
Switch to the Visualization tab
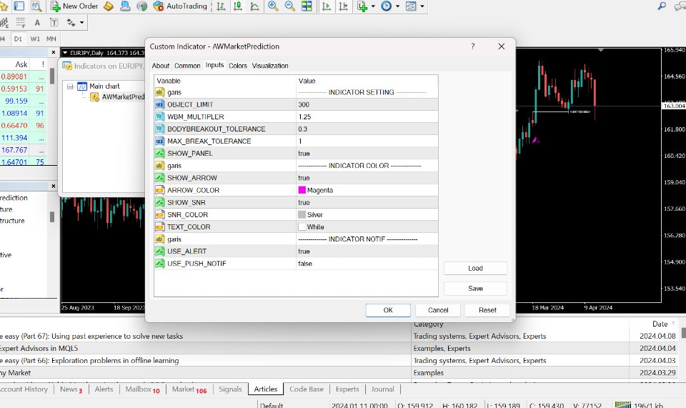[x=270, y=66]
